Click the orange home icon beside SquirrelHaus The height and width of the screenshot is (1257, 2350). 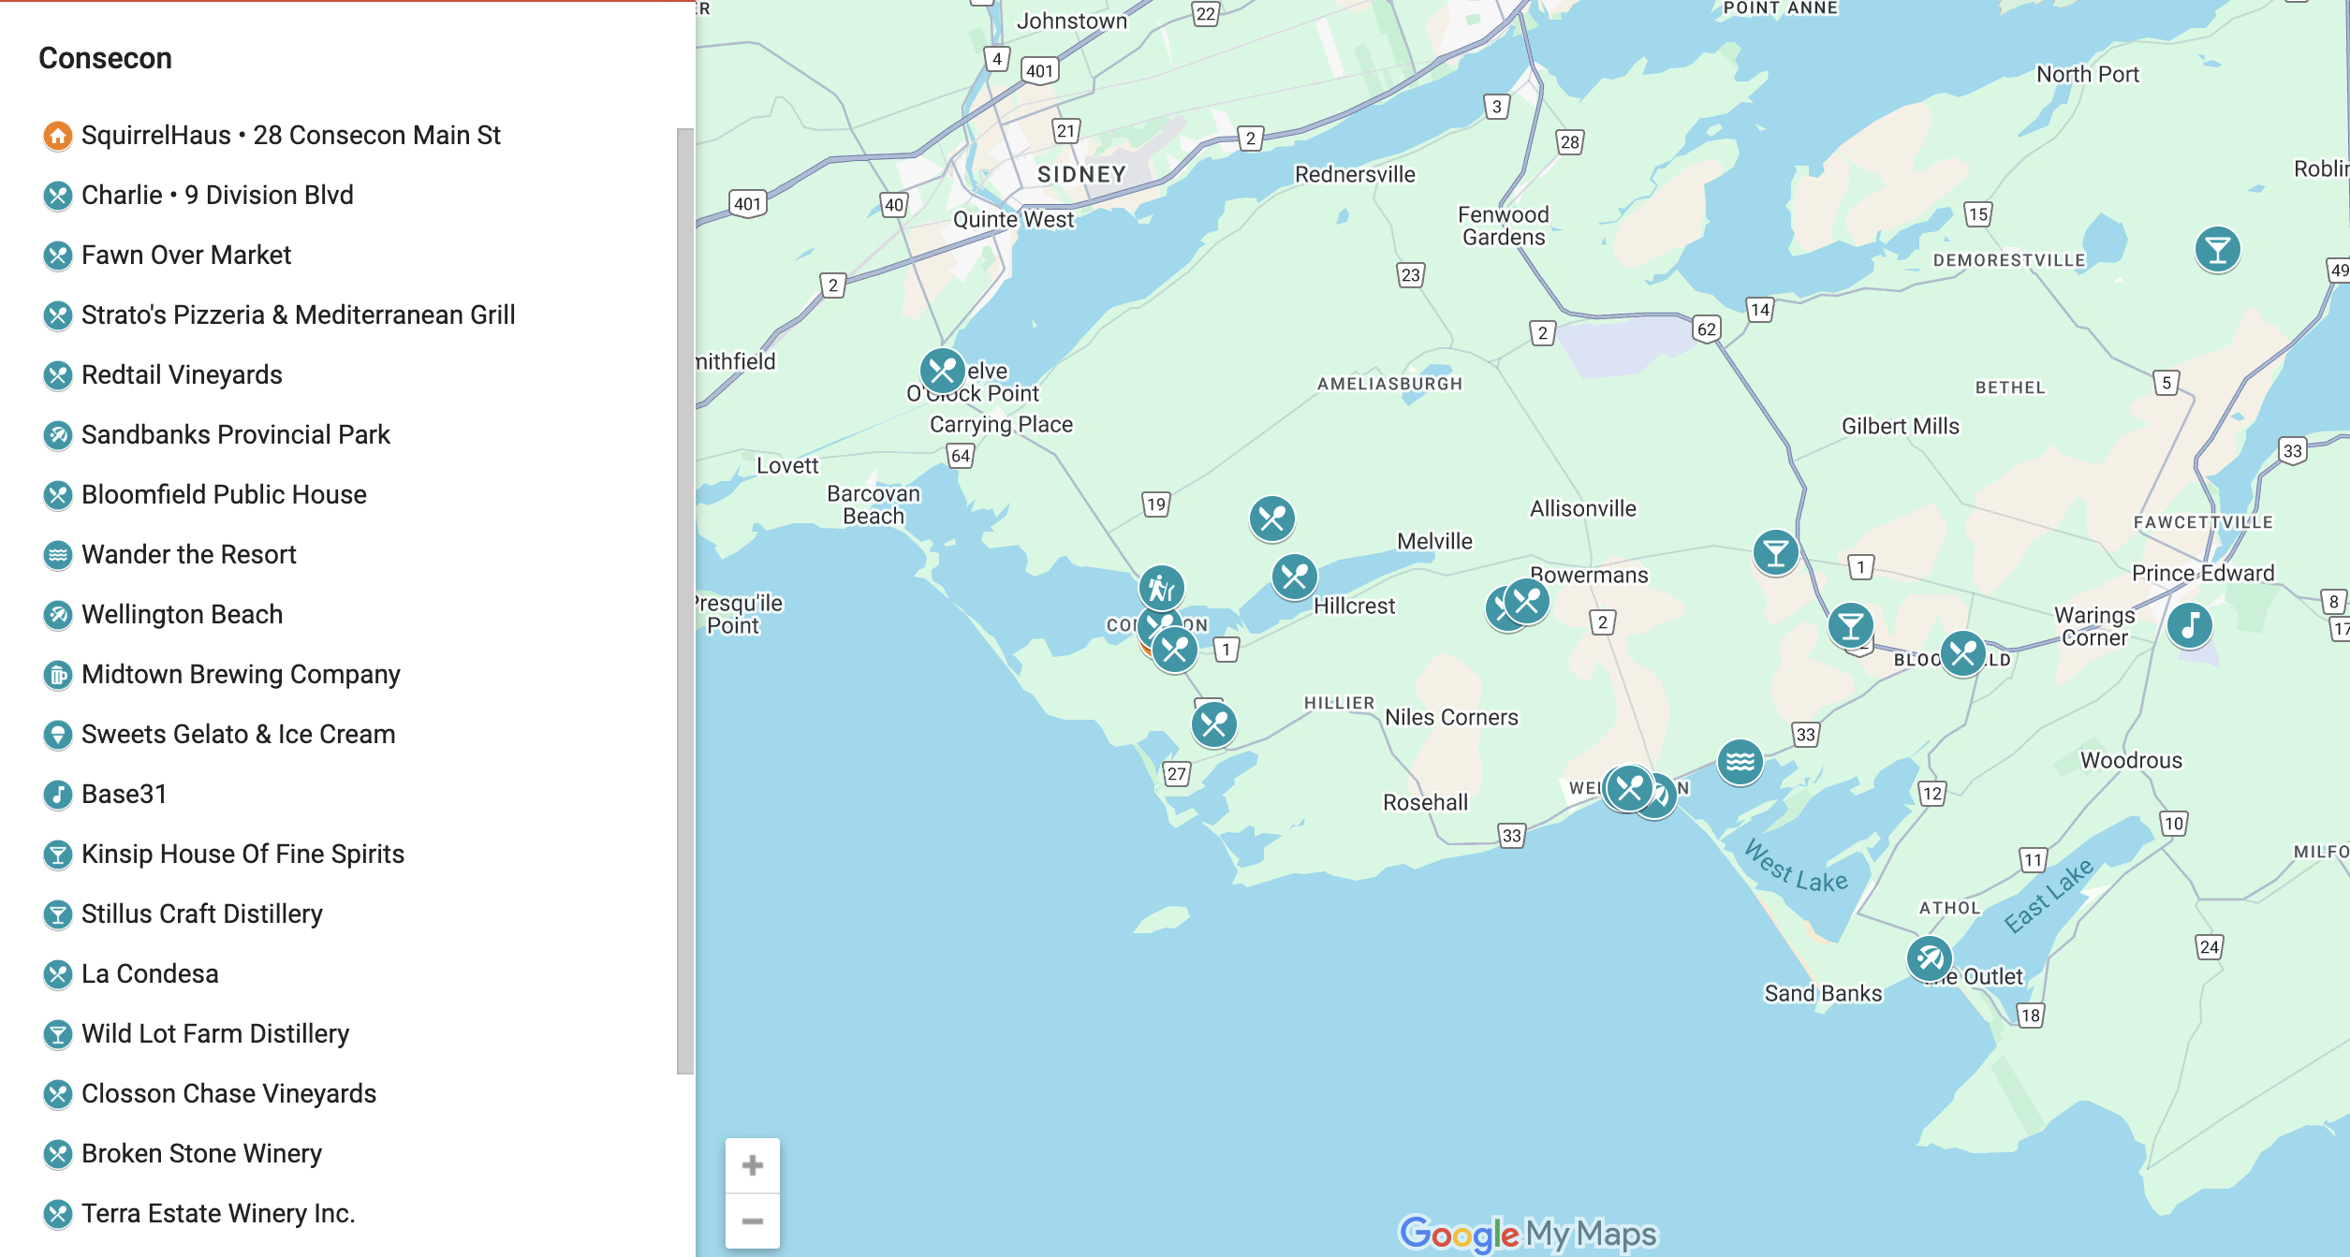coord(58,136)
